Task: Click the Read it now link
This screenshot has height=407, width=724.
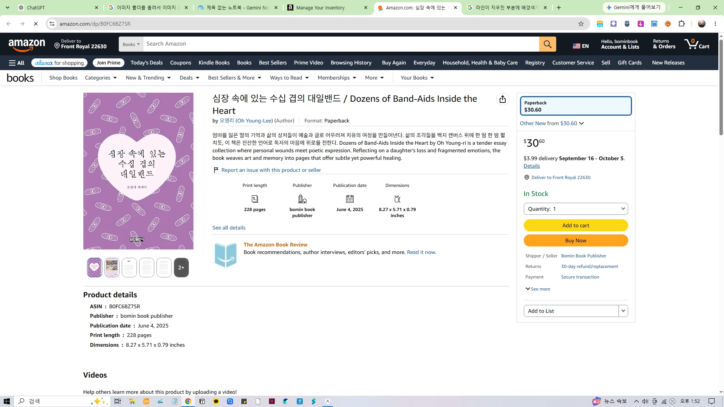Action: pyautogui.click(x=422, y=252)
